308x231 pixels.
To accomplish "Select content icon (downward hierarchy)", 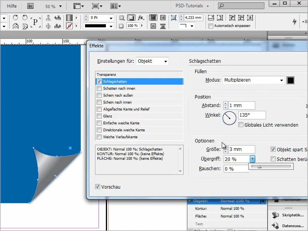I will click(x=48, y=26).
